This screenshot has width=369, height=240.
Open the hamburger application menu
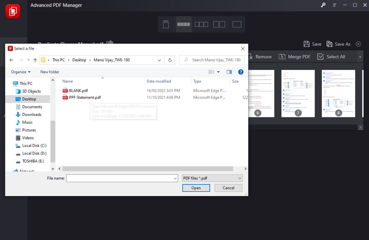click(334, 5)
